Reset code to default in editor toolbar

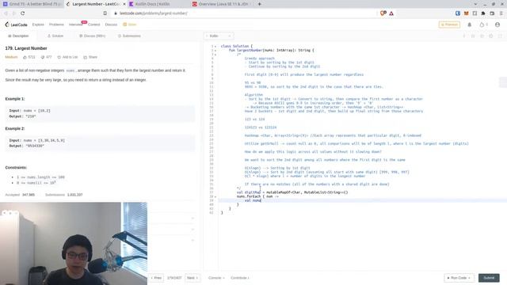482,36
